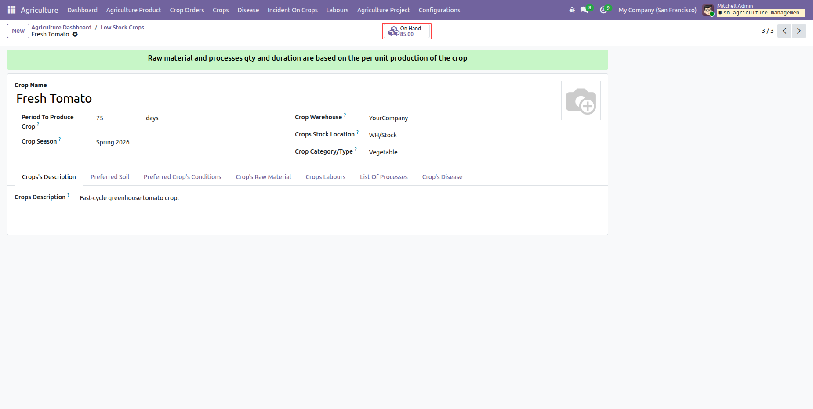Open the Configurations menu
Viewport: 813px width, 409px height.
tap(439, 10)
